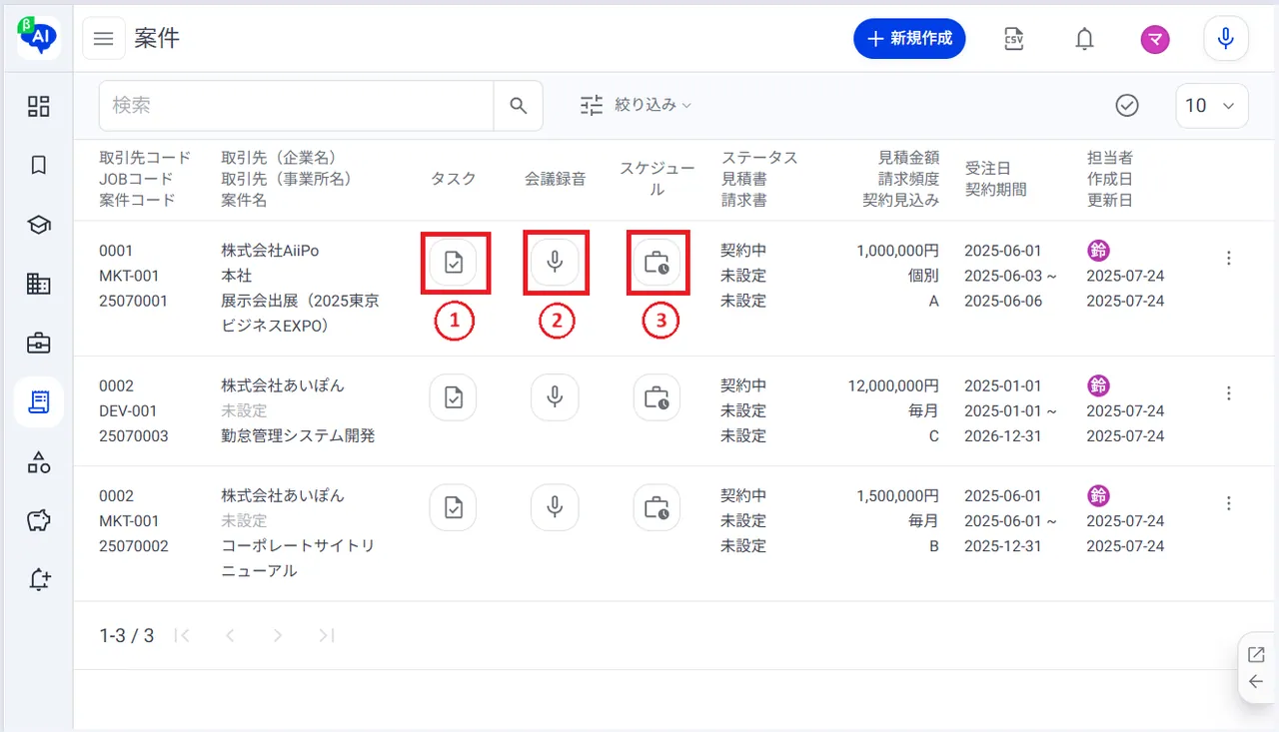Image resolution: width=1279 pixels, height=732 pixels.
Task: Open the dashboard grid icon in the sidebar
Action: (38, 107)
